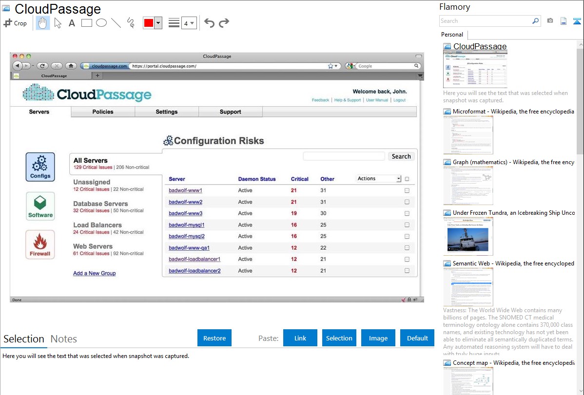
Task: Select the Web Servers group
Action: 108,249
